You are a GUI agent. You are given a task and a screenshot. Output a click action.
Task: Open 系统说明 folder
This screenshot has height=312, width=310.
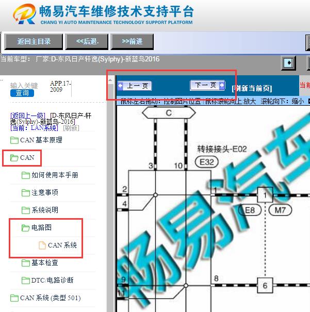click(40, 210)
